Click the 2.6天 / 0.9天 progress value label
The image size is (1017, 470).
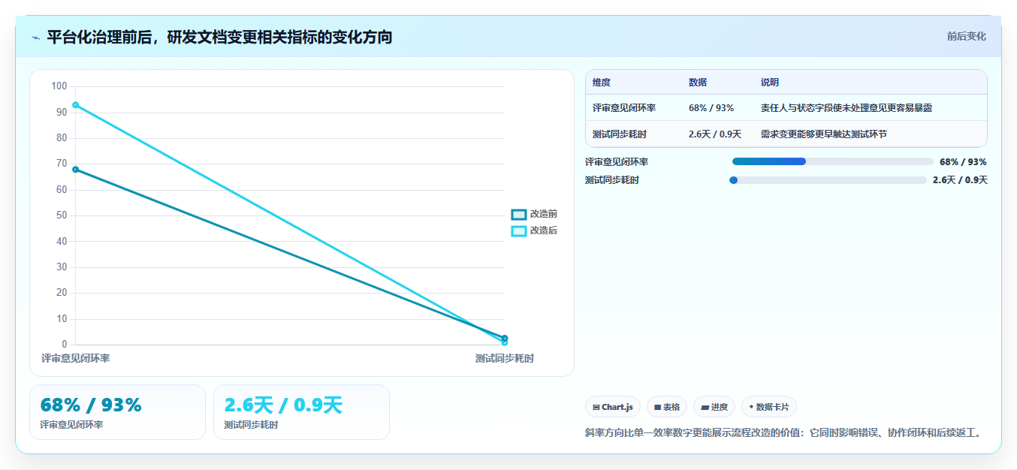(960, 180)
